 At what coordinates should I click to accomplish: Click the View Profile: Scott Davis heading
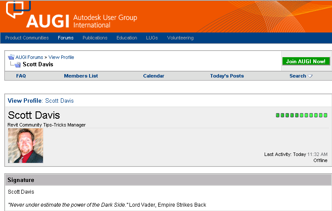point(41,101)
